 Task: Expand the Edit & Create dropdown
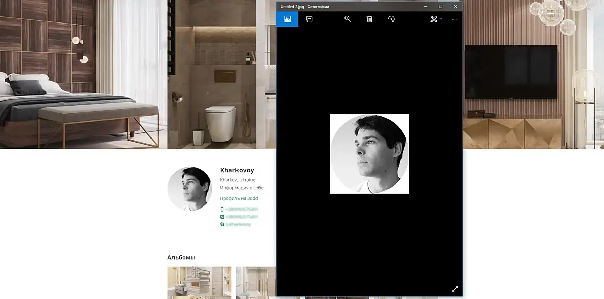click(x=436, y=19)
